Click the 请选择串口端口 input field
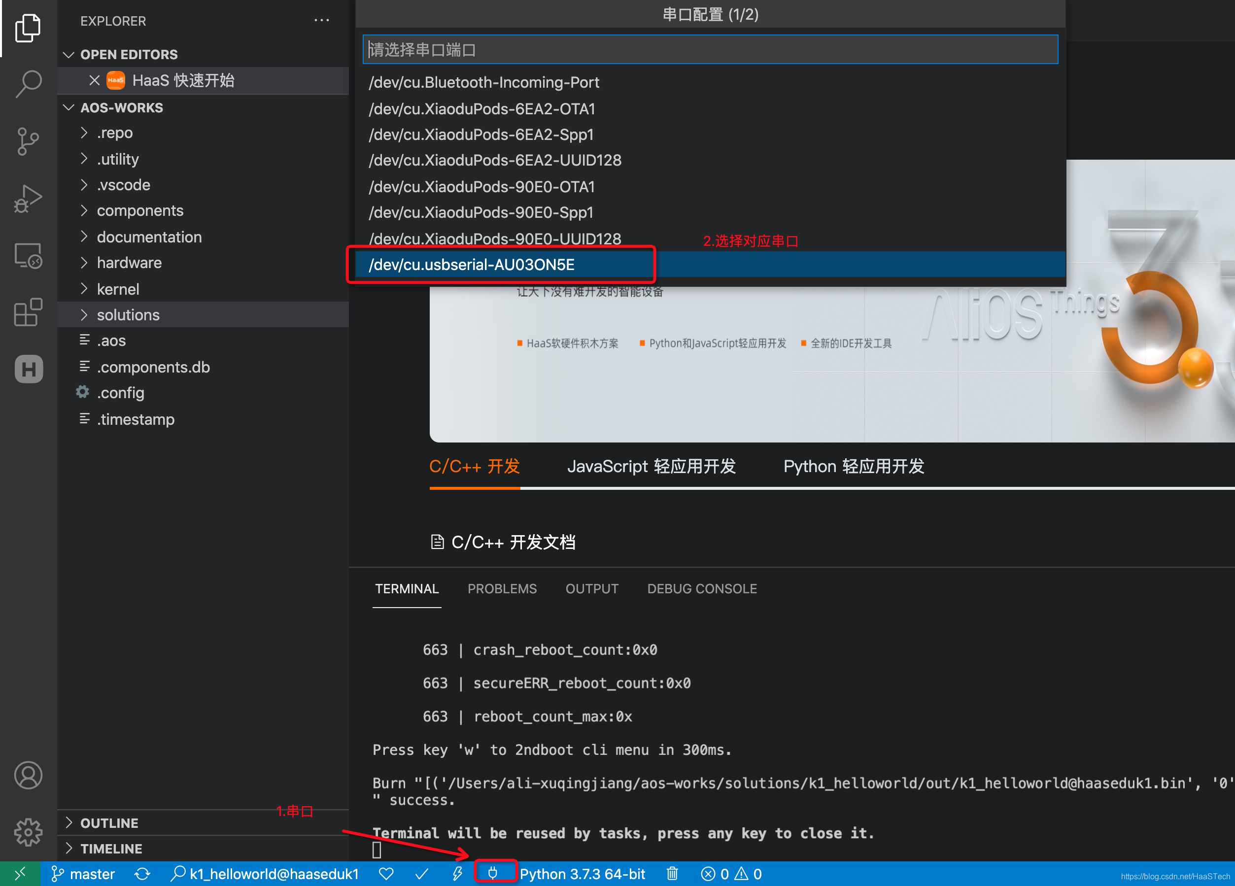 710,50
